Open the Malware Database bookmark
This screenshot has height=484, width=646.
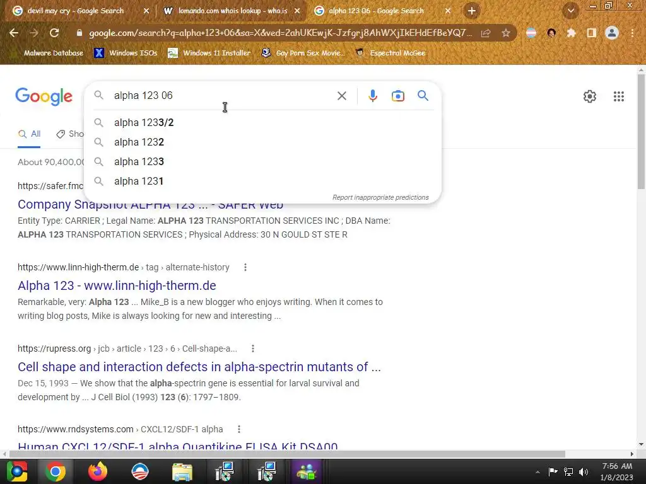(x=48, y=53)
